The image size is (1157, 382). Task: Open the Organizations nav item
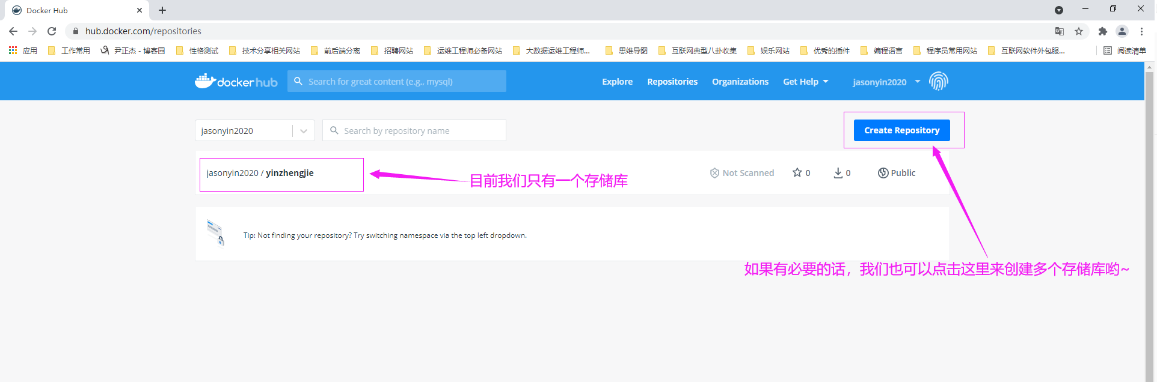click(x=740, y=82)
